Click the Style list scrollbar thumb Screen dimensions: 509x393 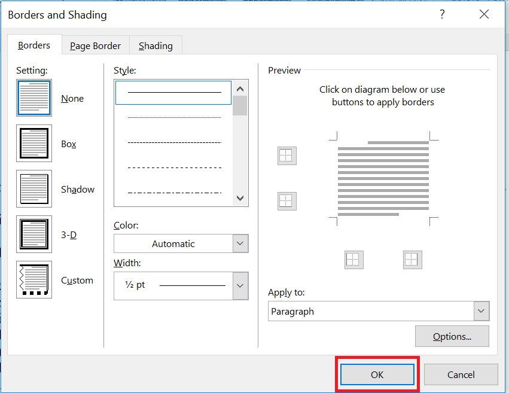240,106
